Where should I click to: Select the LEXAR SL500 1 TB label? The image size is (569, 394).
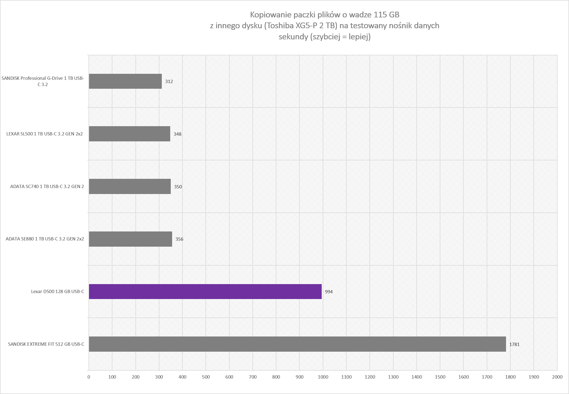[45, 134]
